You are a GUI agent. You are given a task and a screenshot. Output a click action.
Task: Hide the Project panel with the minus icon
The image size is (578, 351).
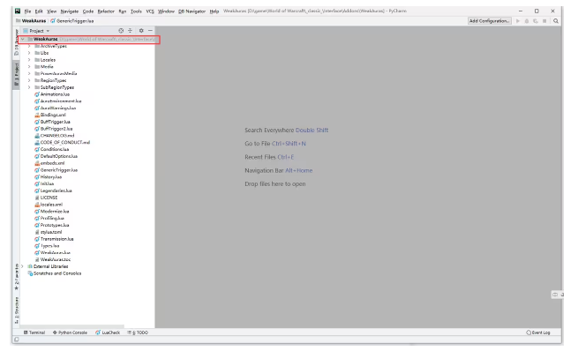(150, 31)
